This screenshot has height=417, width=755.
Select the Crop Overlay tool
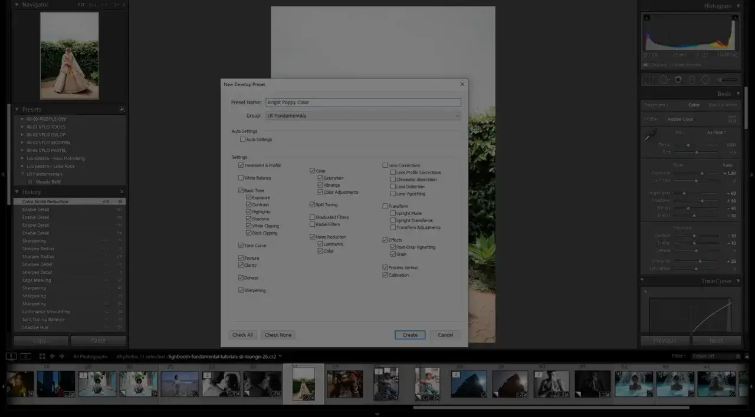coord(649,80)
